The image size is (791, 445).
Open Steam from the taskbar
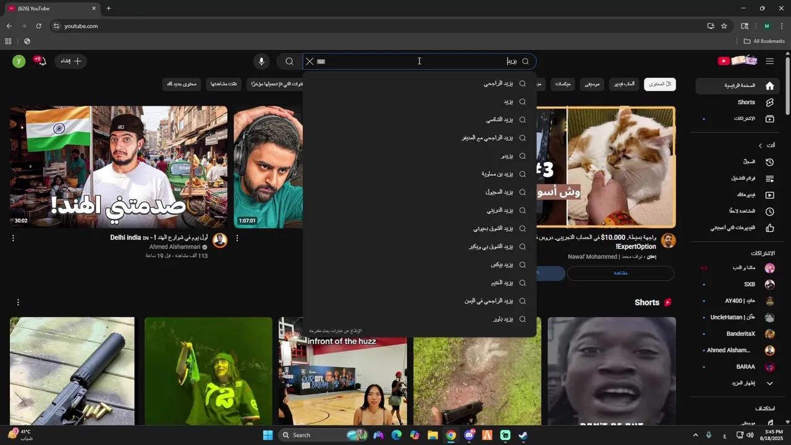[x=523, y=435]
